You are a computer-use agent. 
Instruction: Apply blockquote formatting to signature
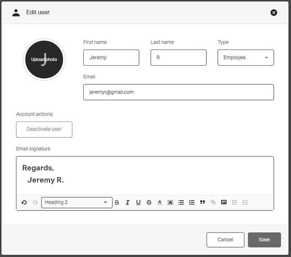[x=202, y=202]
